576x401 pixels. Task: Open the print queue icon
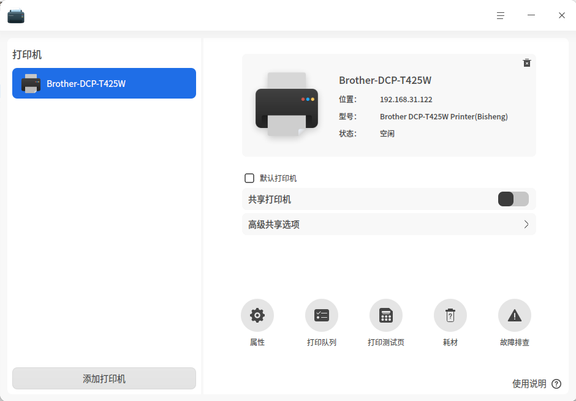click(x=322, y=315)
